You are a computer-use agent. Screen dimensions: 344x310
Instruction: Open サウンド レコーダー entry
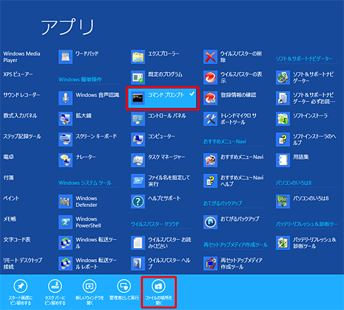click(x=21, y=95)
